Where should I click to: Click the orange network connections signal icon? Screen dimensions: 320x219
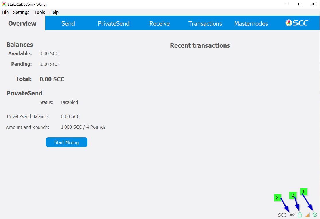pyautogui.click(x=307, y=215)
